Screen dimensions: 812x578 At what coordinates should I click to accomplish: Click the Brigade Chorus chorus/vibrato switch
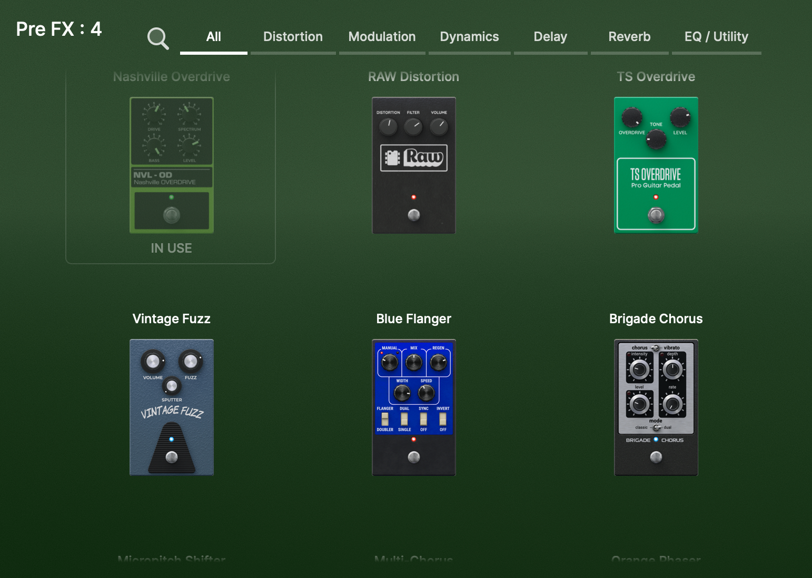[656, 348]
